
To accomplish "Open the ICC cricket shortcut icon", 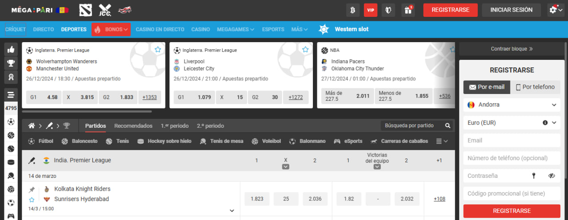I will coord(105,10).
